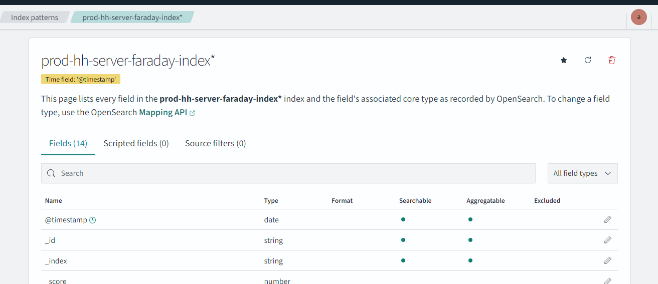This screenshot has height=284, width=658.
Task: Expand the All field types dropdown
Action: 582,173
